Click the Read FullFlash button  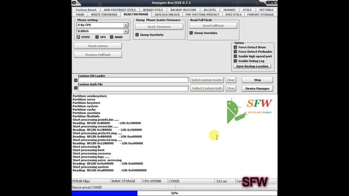213,26
